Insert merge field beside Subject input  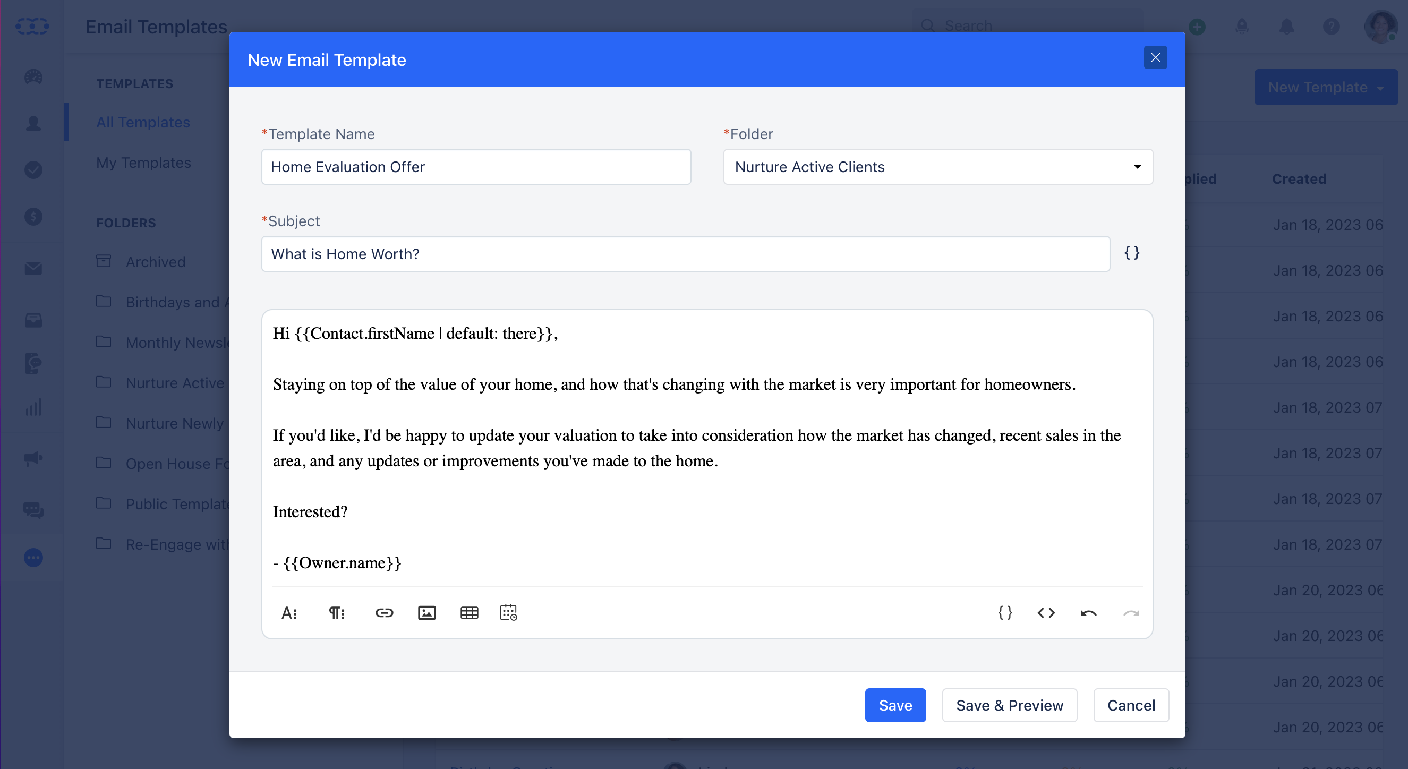[x=1131, y=253]
